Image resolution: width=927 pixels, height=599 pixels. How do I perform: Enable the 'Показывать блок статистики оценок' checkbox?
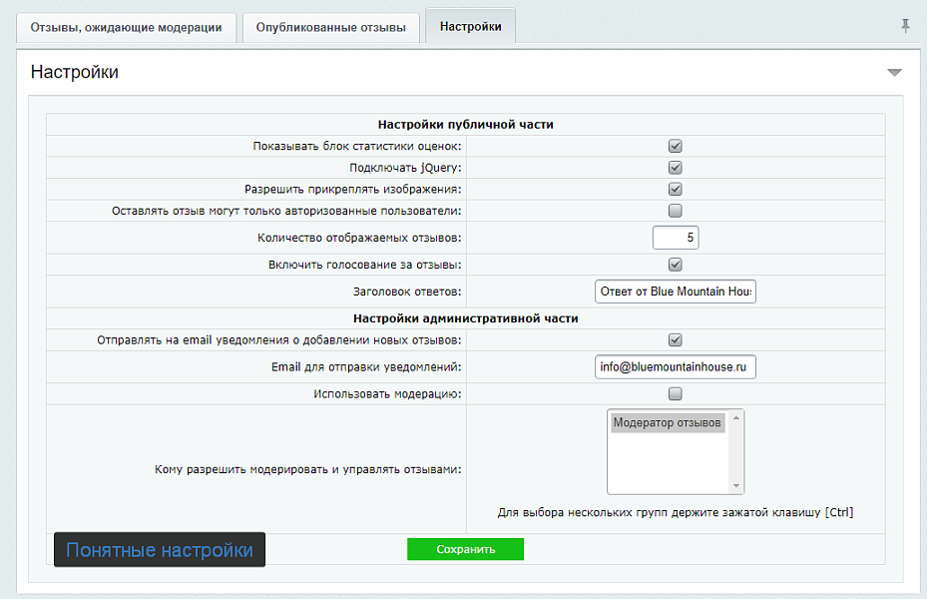point(676,146)
